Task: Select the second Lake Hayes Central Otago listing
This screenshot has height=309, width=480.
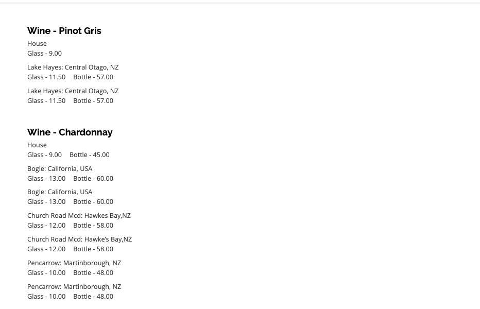Action: (73, 91)
